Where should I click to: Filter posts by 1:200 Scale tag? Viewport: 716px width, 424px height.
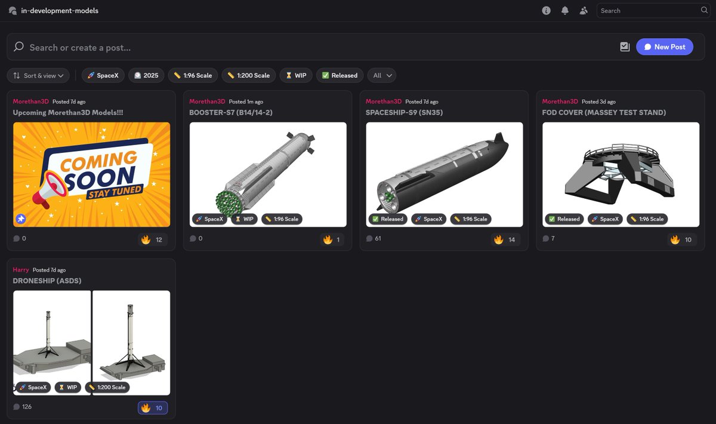[249, 75]
